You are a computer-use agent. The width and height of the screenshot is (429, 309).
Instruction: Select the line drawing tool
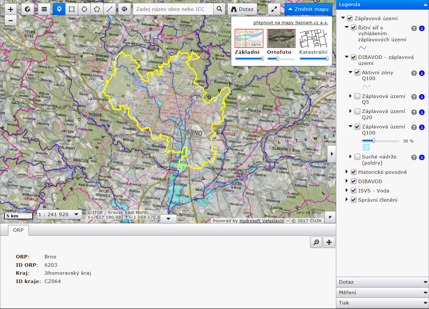[x=109, y=9]
